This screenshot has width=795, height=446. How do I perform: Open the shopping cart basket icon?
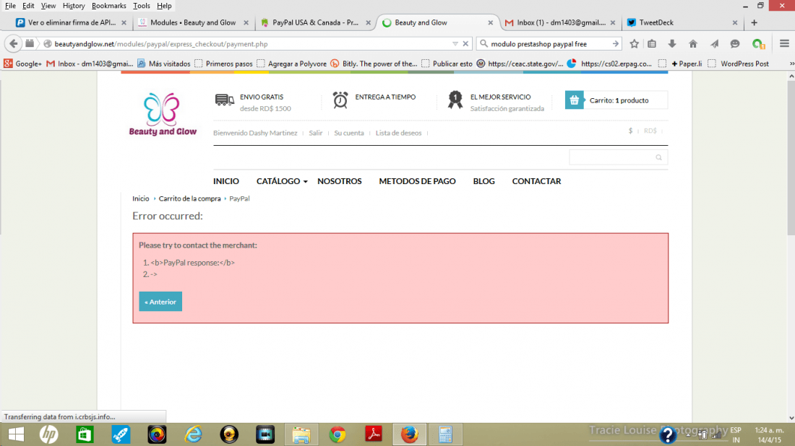[x=574, y=100]
